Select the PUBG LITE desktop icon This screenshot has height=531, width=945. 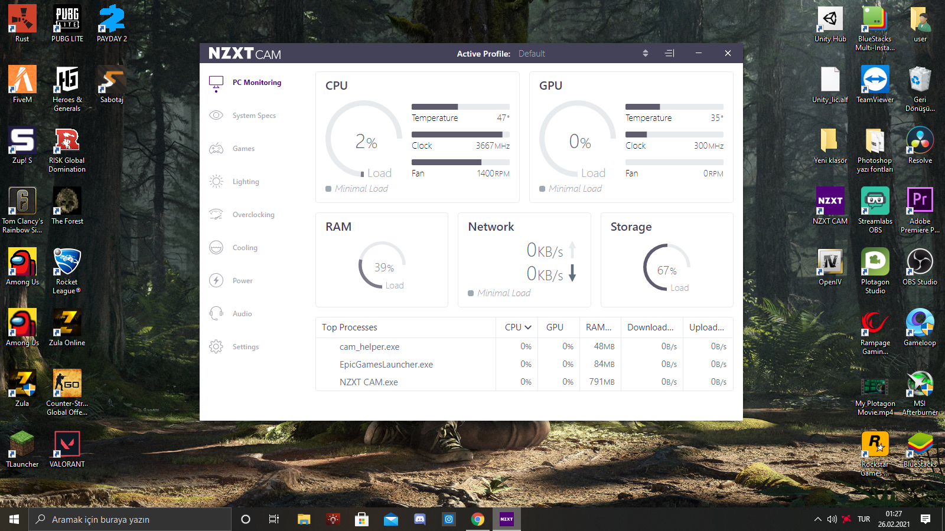[x=67, y=24]
